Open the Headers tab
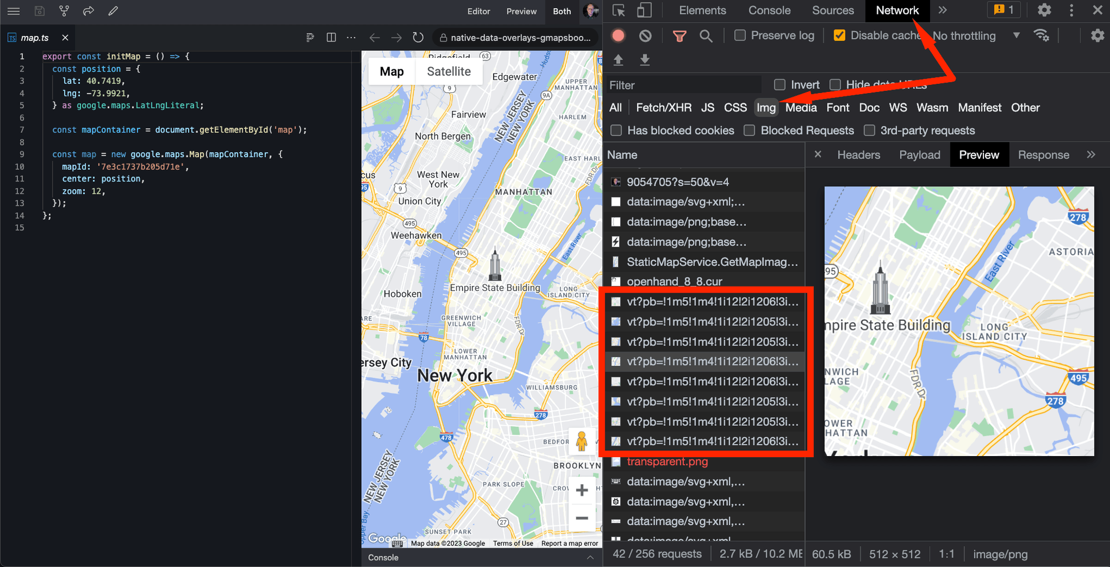 [x=859, y=155]
